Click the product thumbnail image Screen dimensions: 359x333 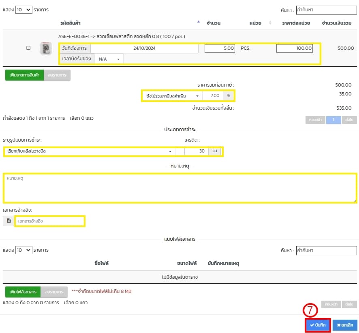point(46,49)
